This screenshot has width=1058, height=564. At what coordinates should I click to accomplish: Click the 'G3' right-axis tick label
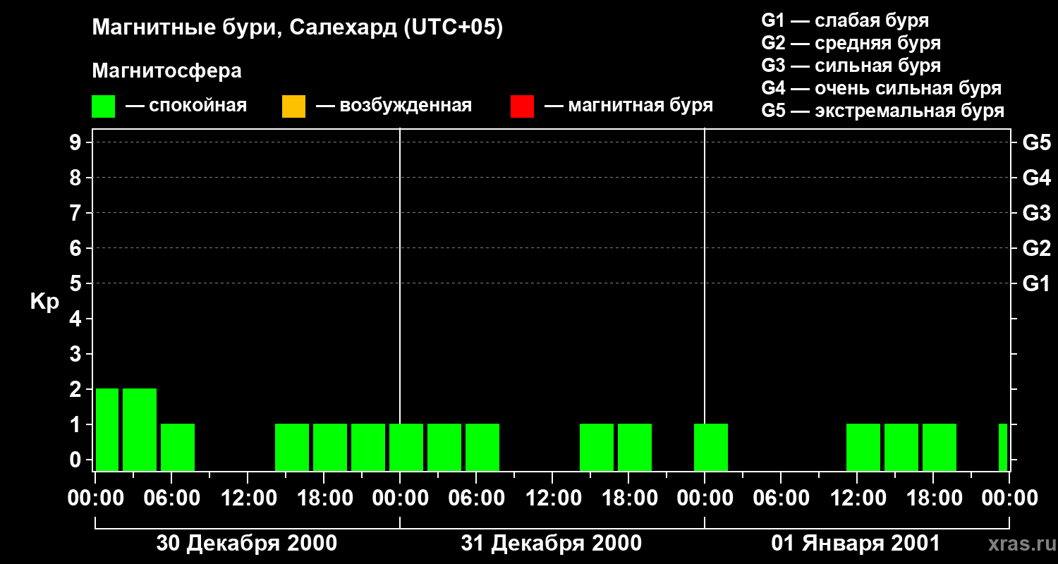pos(1037,213)
